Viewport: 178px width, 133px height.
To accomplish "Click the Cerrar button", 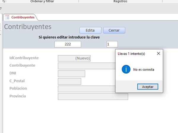I will [114, 30].
